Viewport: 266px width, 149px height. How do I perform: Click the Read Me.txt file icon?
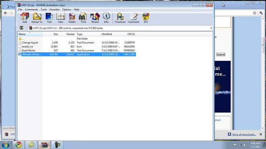20,50
